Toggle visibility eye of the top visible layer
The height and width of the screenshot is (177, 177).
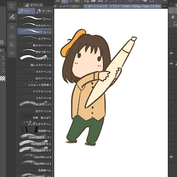(171, 53)
